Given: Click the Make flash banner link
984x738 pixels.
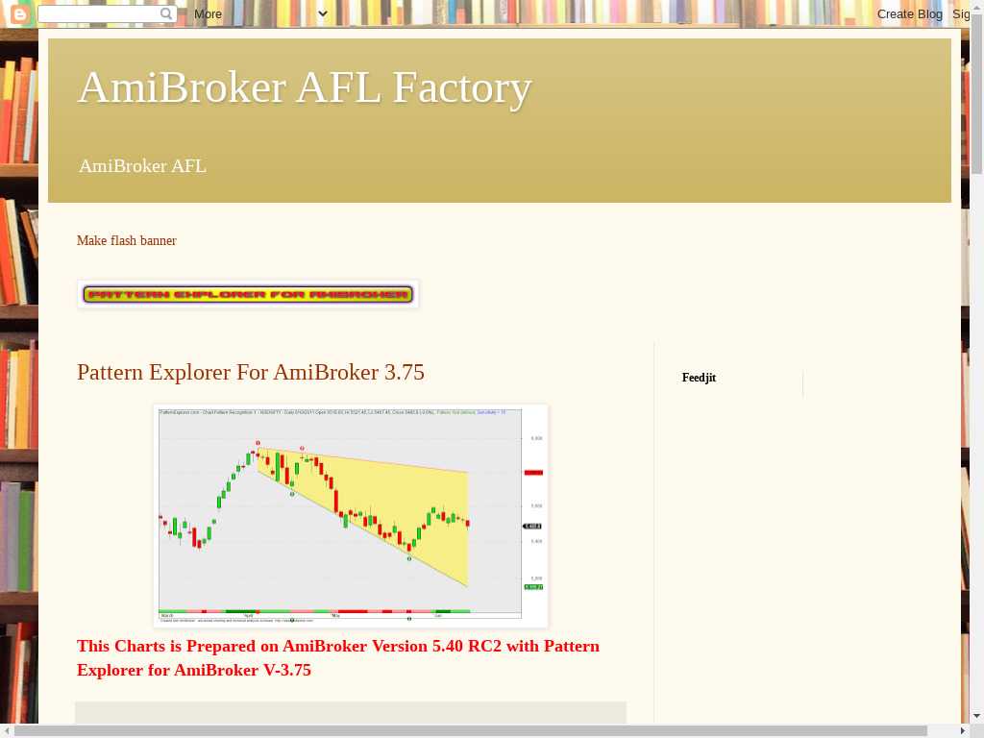Looking at the screenshot, I should pos(126,240).
